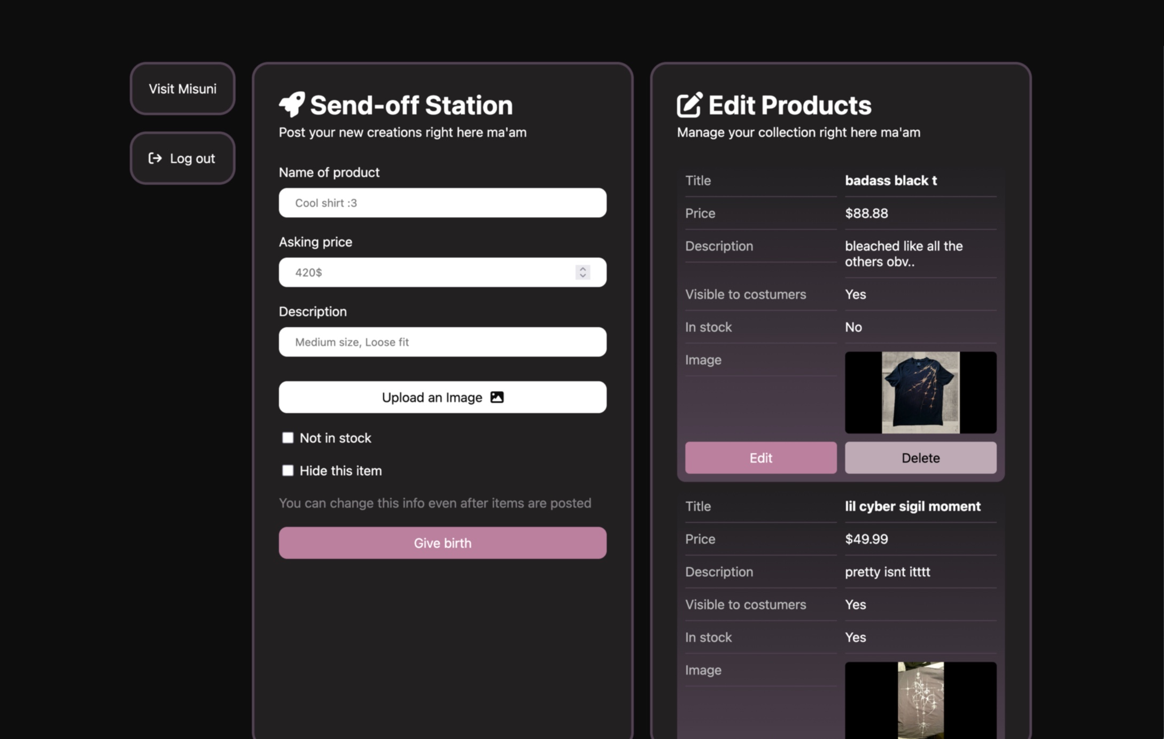This screenshot has width=1164, height=739.
Task: Click the rocket icon beside Send-off Station
Action: point(291,104)
